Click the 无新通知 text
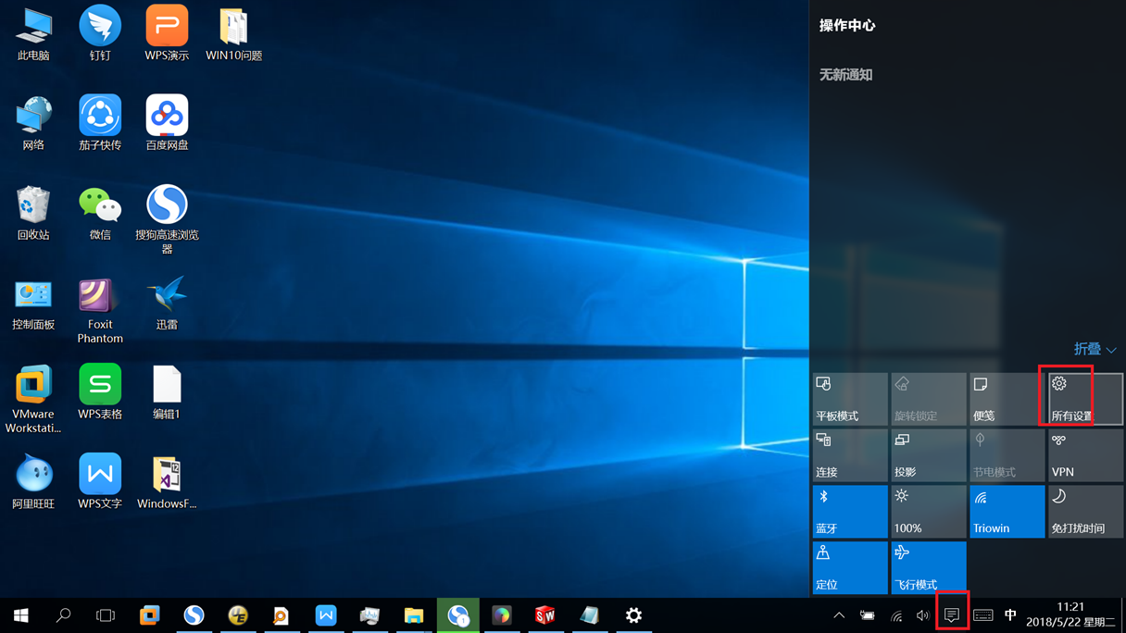This screenshot has width=1126, height=633. (845, 75)
